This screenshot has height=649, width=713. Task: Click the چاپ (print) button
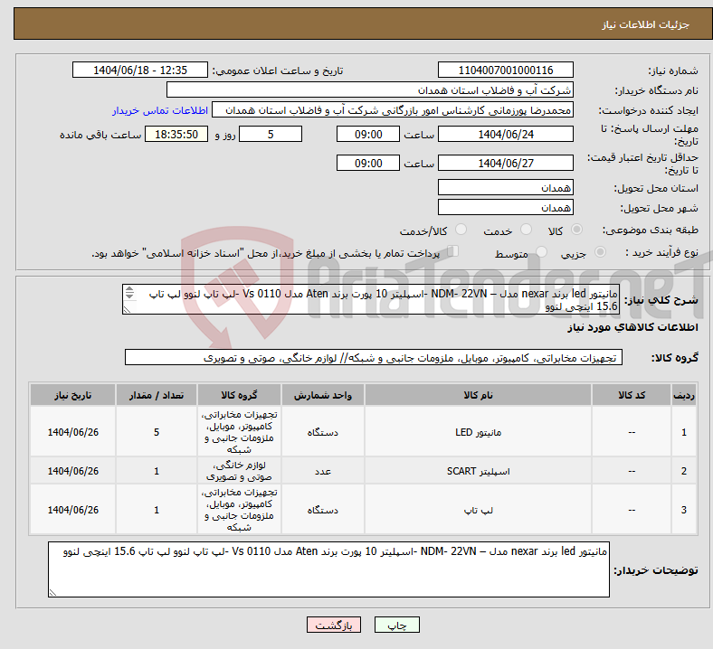[396, 625]
